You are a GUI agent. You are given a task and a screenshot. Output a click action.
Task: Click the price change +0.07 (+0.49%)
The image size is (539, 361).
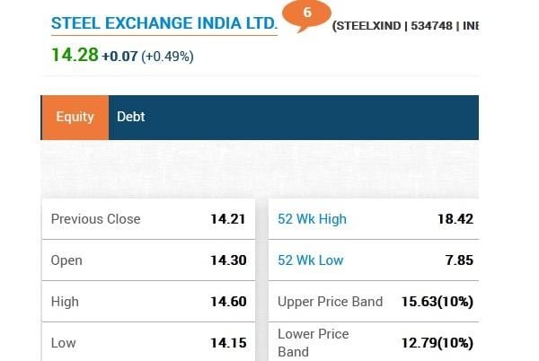click(x=147, y=57)
